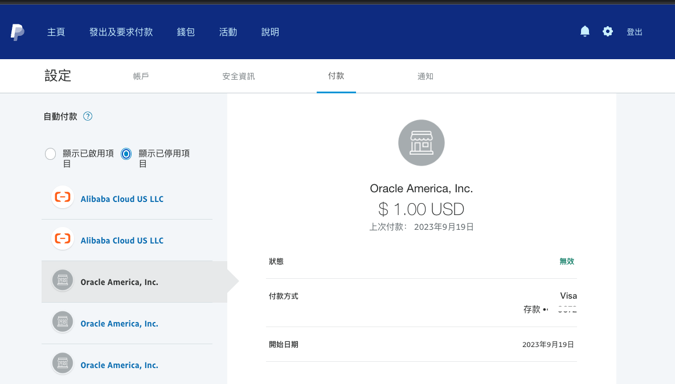Switch to the 安全資訊 tab
Viewport: 675px width, 384px height.
[x=238, y=76]
